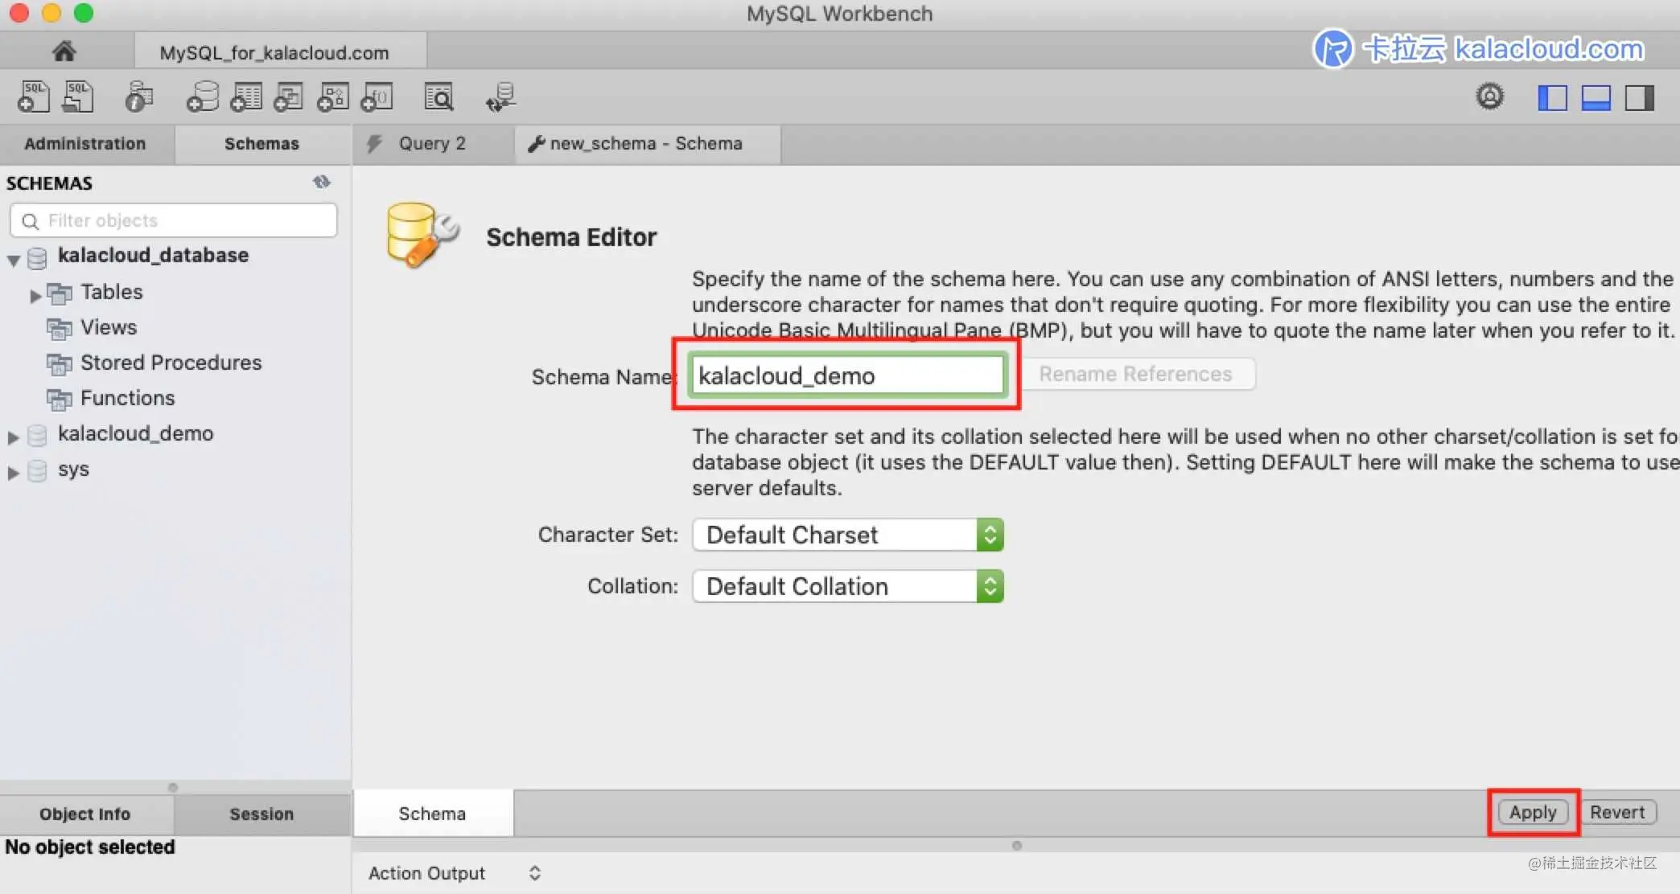Image resolution: width=1680 pixels, height=894 pixels.
Task: Toggle the left sidebar panel
Action: click(1552, 97)
